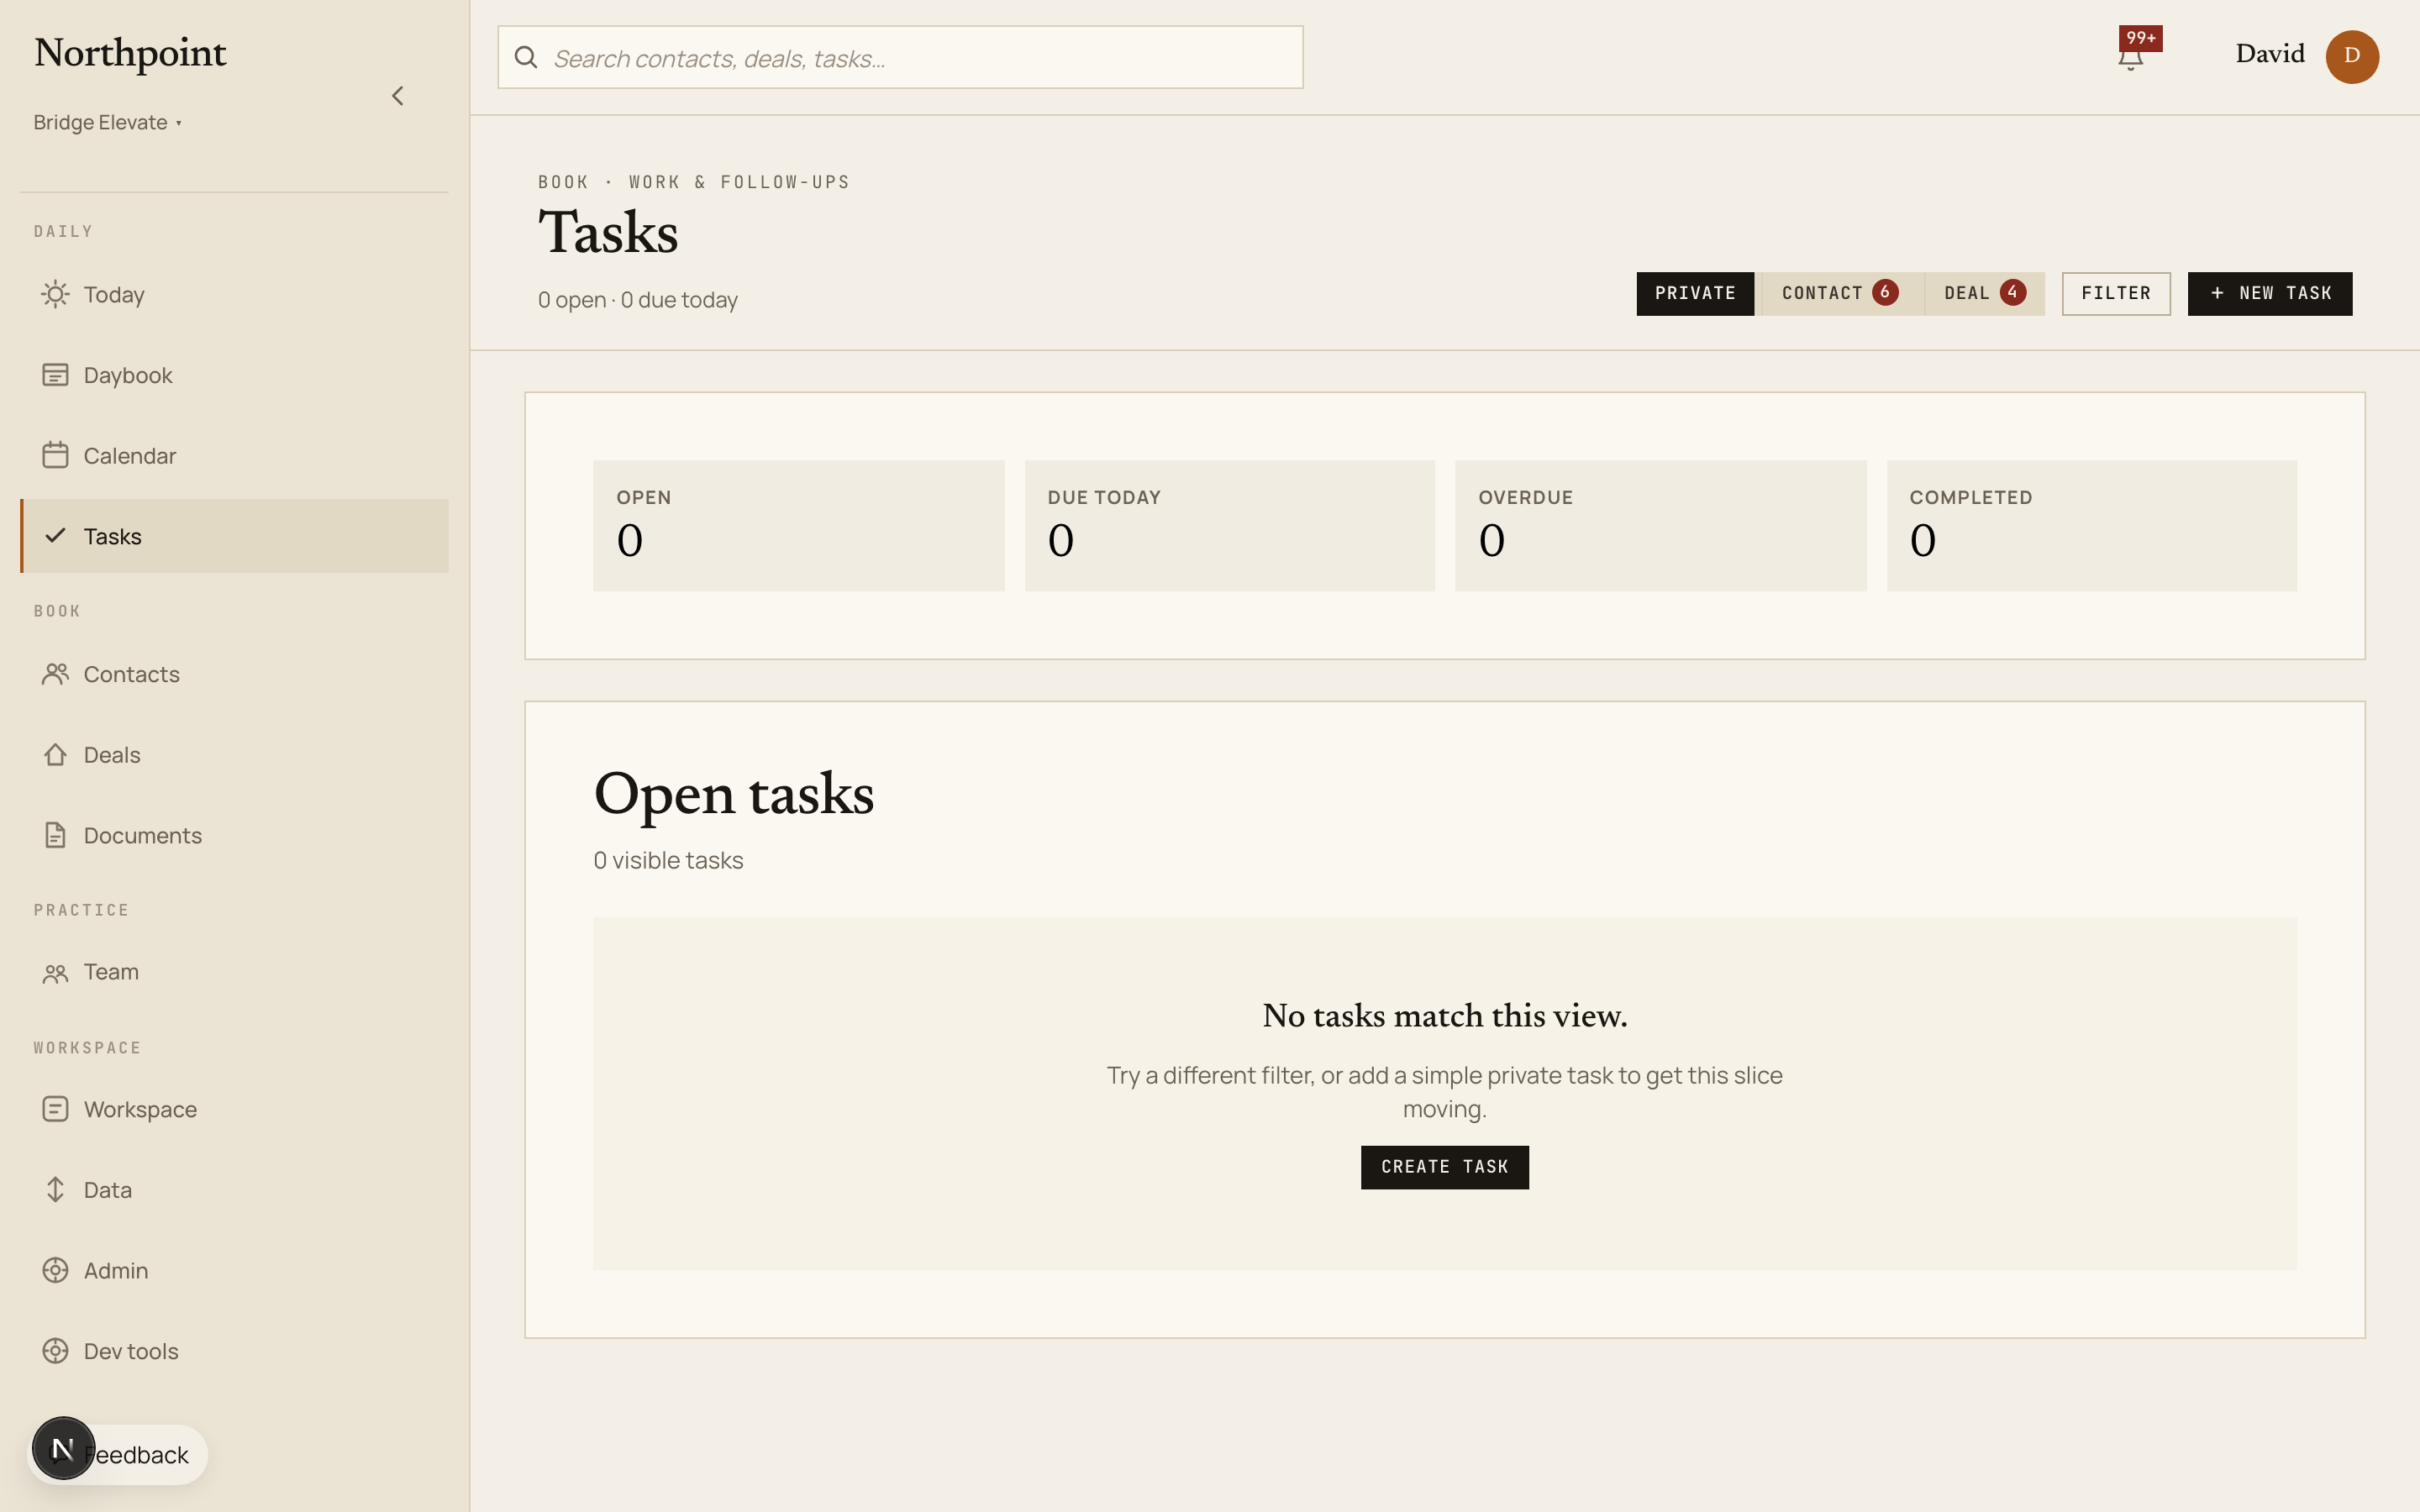
Task: Click the Documents file icon
Action: point(55,835)
